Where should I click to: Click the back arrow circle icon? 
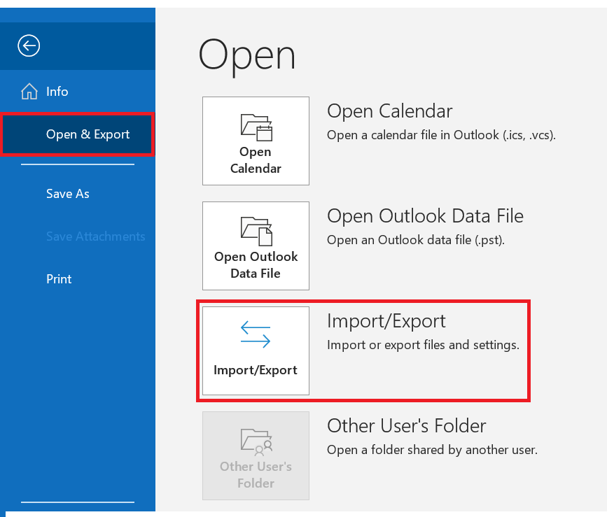[29, 45]
